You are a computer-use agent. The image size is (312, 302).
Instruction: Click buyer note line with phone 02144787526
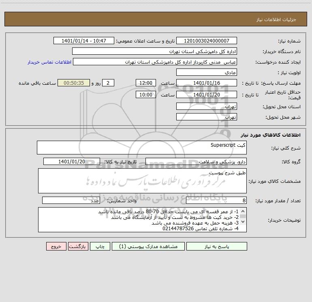pyautogui.click(x=201, y=229)
